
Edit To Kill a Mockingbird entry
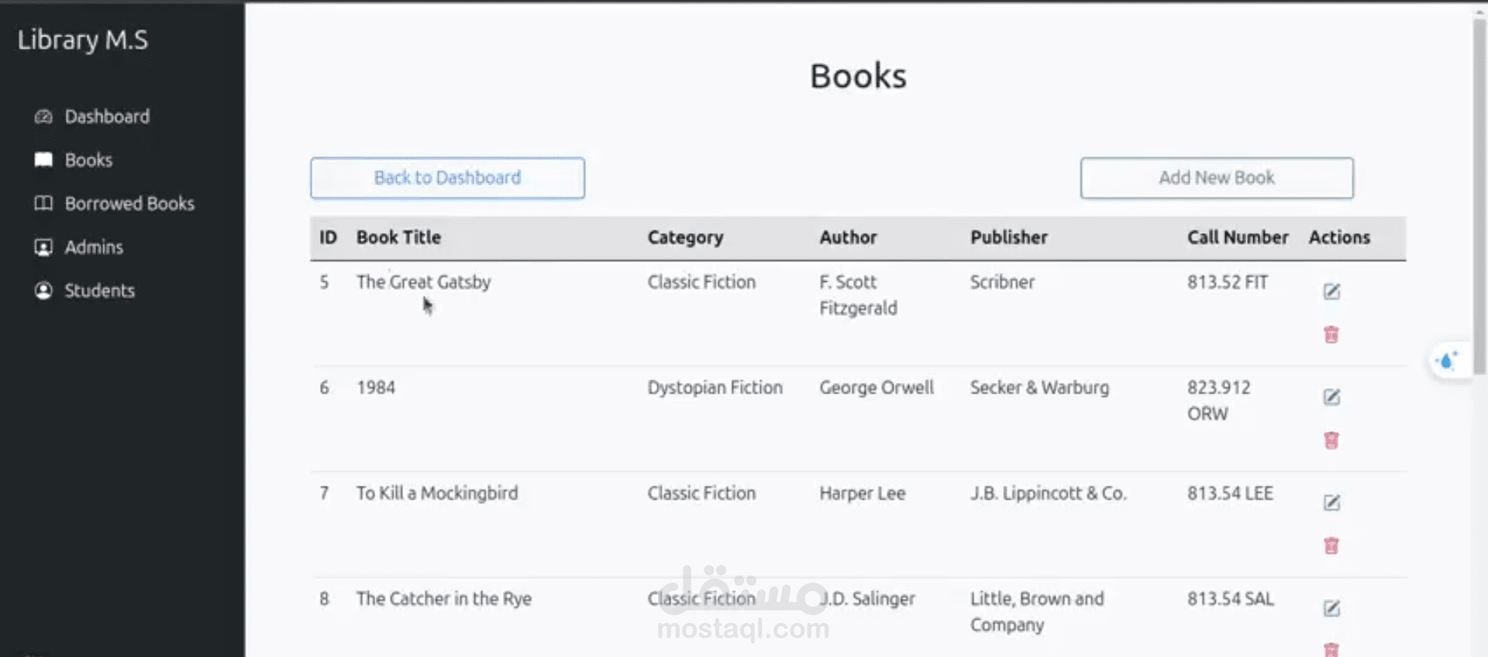tap(1331, 503)
